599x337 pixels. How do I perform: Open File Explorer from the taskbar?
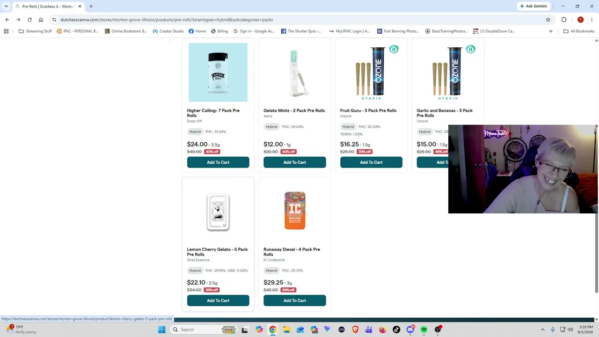pos(286,330)
